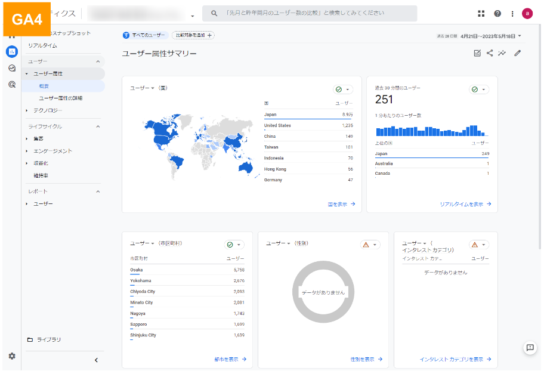544x377 pixels.
Task: Click 都市を表示 link
Action: (230, 359)
